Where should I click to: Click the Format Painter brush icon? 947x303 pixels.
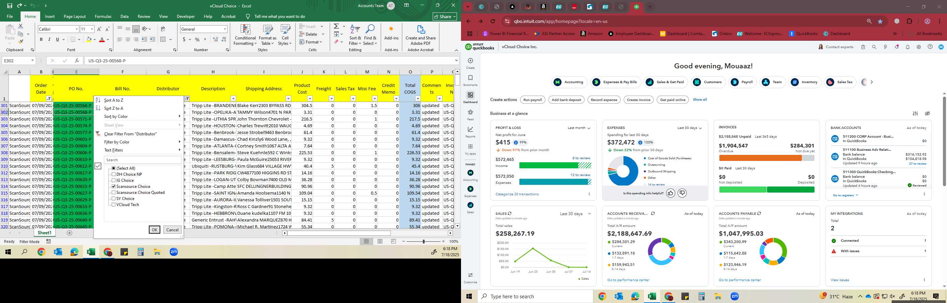(x=21, y=41)
